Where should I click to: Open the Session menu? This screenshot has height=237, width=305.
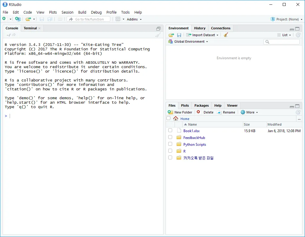click(x=67, y=12)
